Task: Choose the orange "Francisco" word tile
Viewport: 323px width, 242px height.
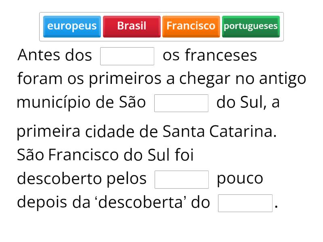Action: [191, 26]
